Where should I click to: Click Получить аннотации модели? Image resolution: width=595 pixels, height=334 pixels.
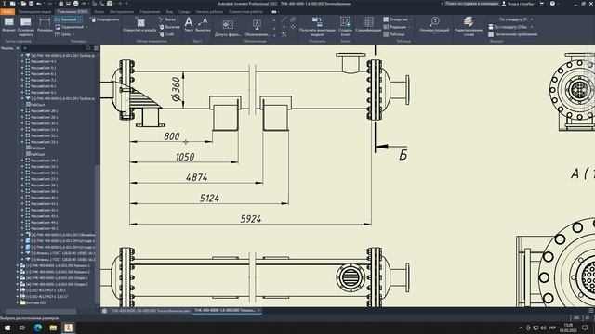point(317,26)
